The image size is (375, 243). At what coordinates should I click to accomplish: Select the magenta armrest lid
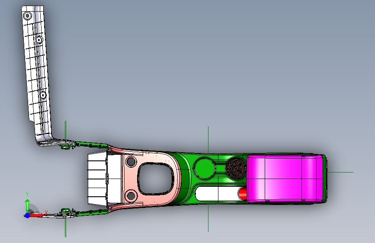pos(285,179)
